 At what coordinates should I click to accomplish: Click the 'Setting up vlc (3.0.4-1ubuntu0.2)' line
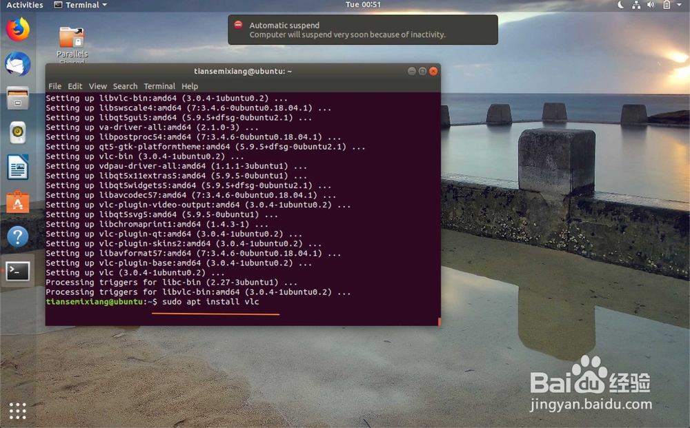click(135, 273)
